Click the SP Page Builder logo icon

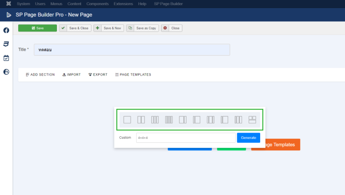click(9, 15)
